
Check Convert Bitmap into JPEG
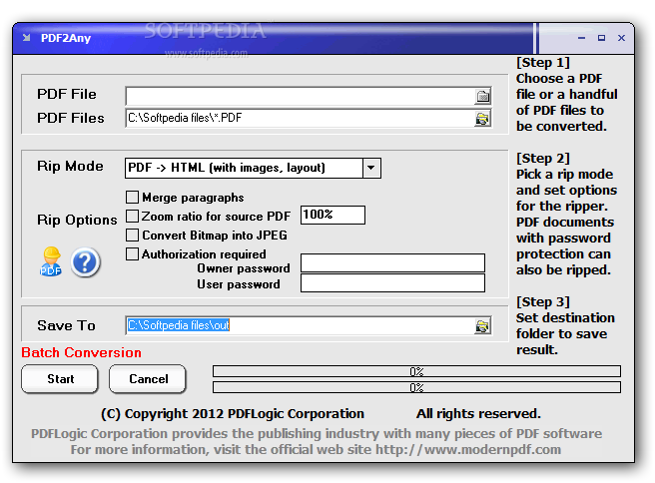point(132,236)
